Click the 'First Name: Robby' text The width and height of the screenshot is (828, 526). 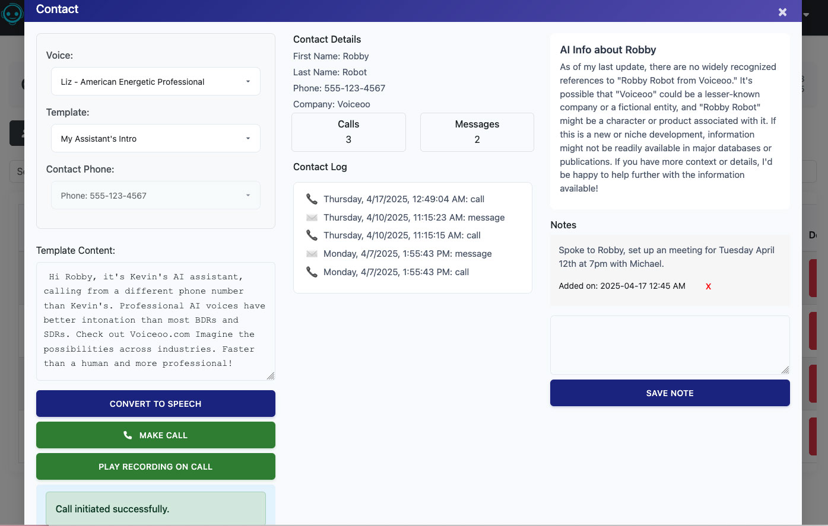(331, 56)
